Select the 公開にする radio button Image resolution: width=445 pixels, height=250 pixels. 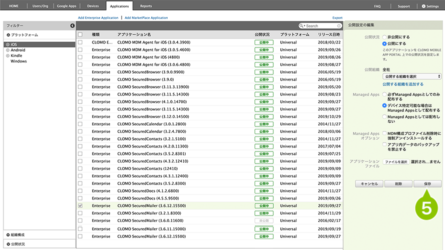point(384,43)
